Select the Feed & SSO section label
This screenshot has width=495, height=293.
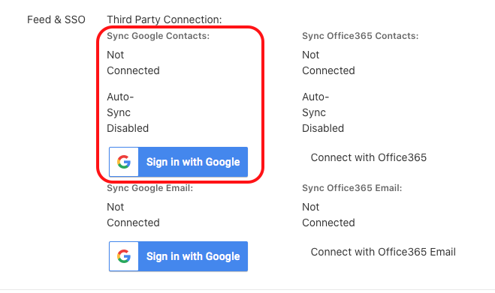click(56, 19)
